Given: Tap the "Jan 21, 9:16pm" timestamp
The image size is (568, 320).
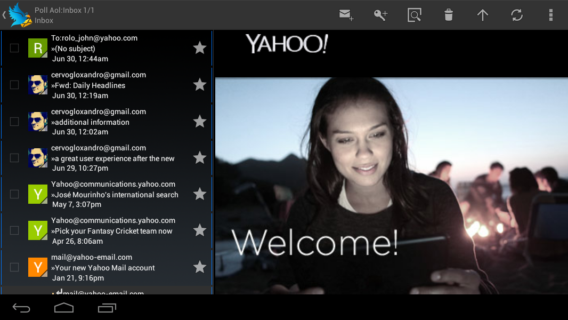Looking at the screenshot, I should click(78, 278).
